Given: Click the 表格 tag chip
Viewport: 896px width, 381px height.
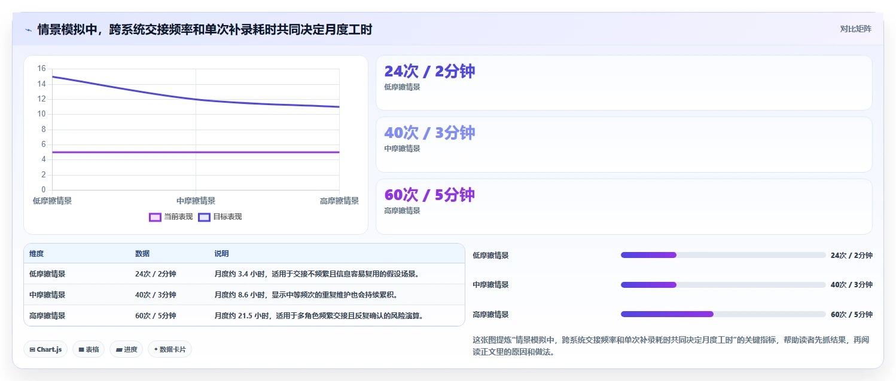Looking at the screenshot, I should click(89, 349).
